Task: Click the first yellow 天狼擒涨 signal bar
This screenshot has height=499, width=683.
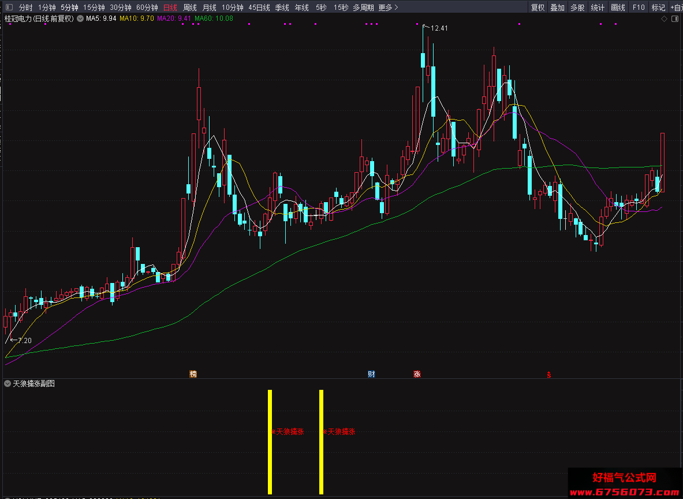Action: coord(270,442)
